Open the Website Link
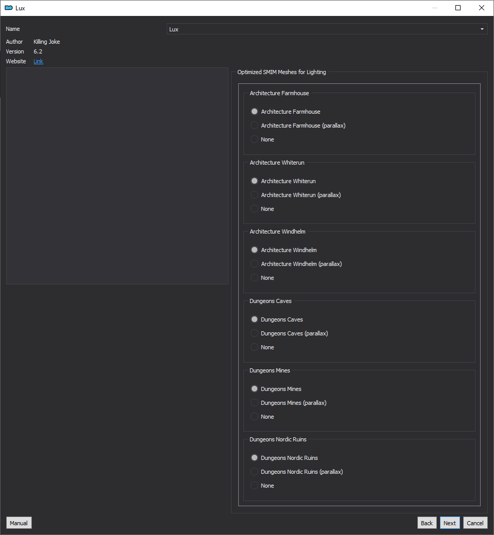Viewport: 494px width, 535px height. pyautogui.click(x=38, y=61)
